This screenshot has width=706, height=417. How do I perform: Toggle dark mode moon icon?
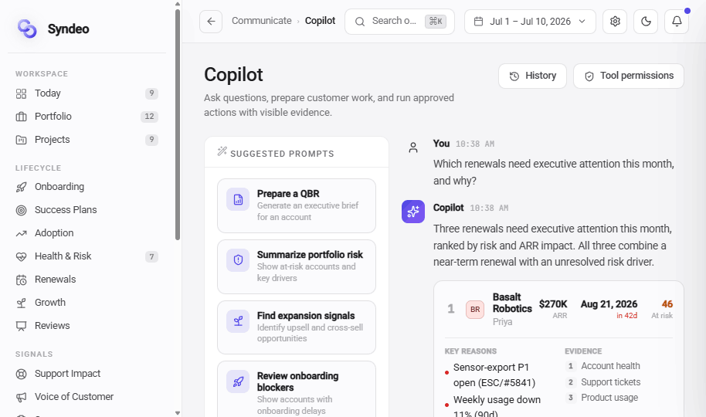point(646,21)
